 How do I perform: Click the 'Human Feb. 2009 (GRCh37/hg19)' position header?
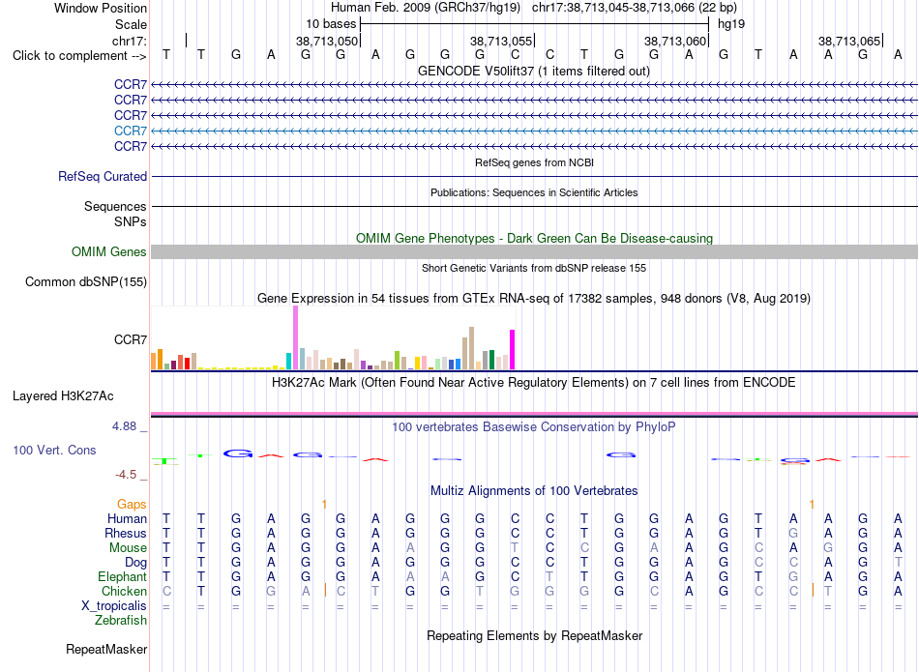426,8
